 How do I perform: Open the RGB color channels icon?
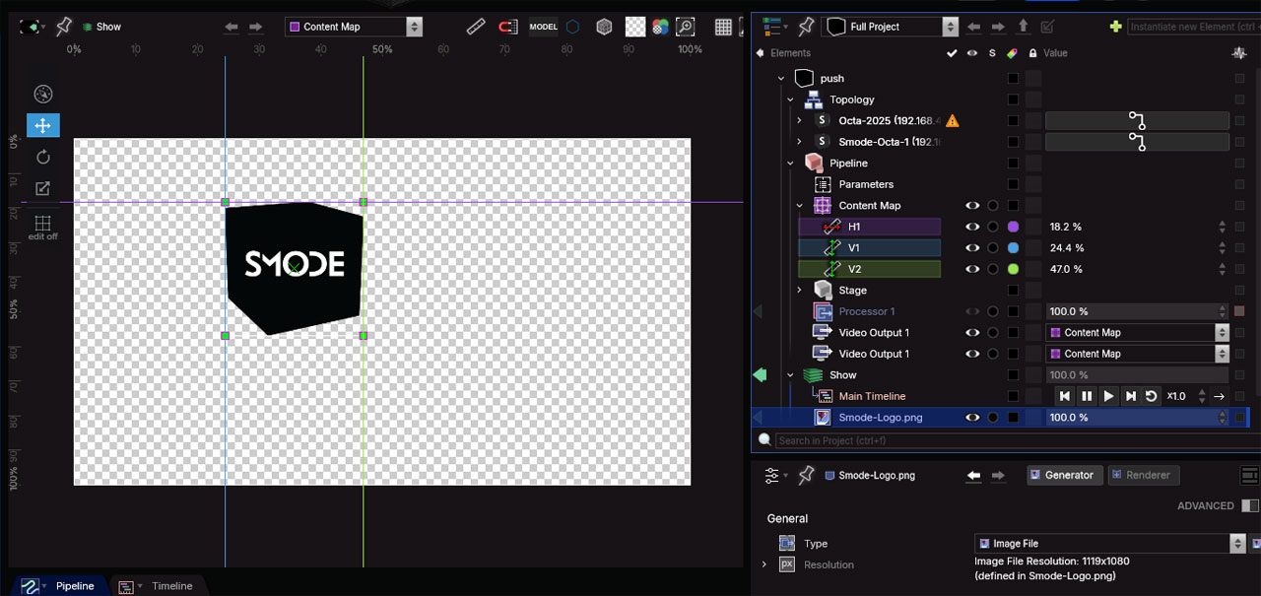660,27
